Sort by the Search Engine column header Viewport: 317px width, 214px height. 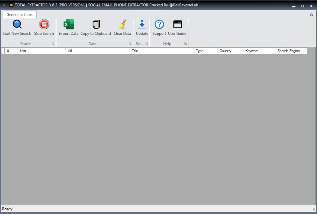click(x=291, y=51)
